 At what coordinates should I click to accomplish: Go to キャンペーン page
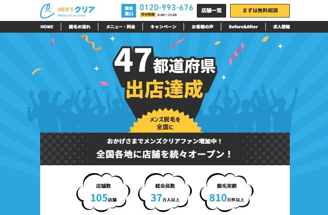click(164, 27)
